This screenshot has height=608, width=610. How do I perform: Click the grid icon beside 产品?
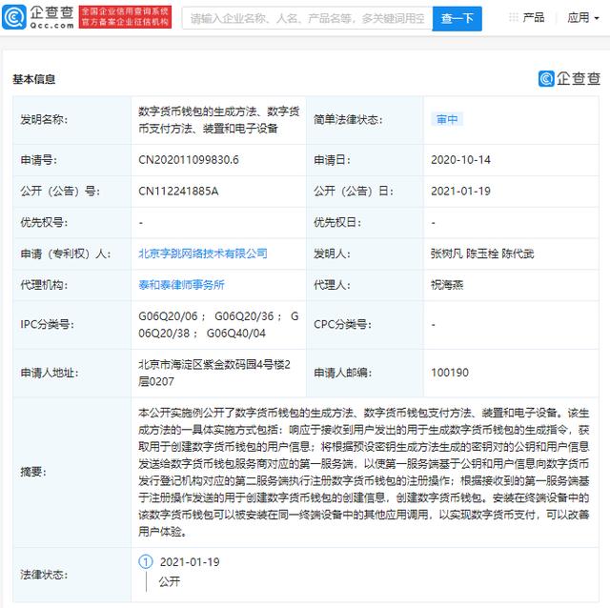[x=514, y=17]
